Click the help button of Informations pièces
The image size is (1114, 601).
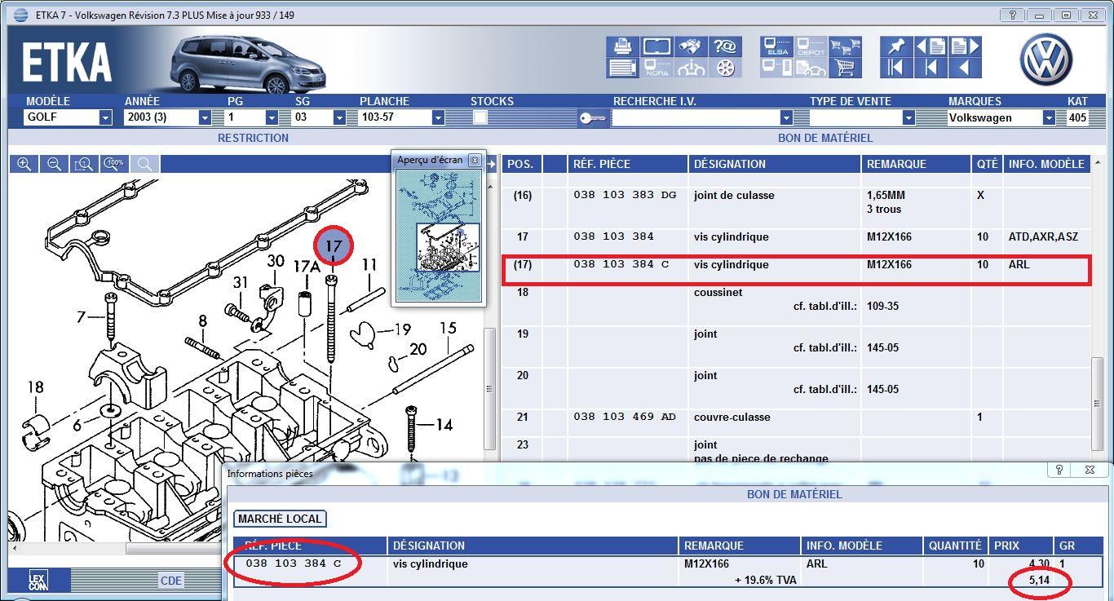pos(1059,470)
